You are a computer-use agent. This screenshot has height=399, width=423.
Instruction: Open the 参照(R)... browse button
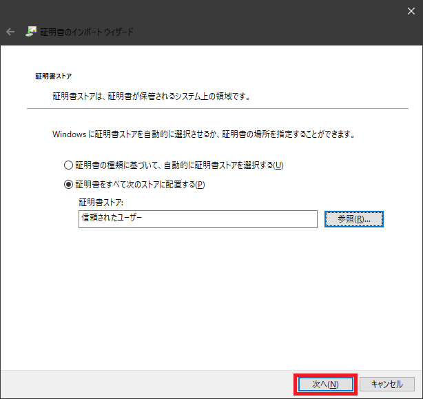354,219
